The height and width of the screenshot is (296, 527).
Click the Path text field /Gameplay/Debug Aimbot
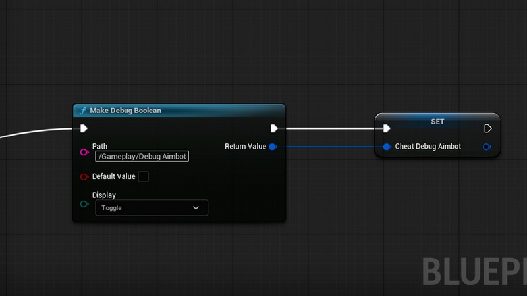tap(142, 156)
